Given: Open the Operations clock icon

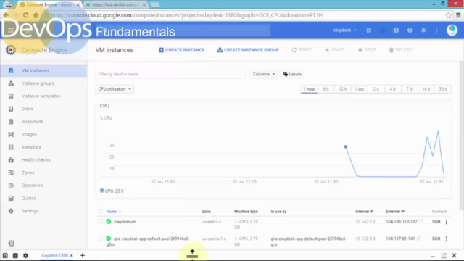Looking at the screenshot, I should pos(11,186).
